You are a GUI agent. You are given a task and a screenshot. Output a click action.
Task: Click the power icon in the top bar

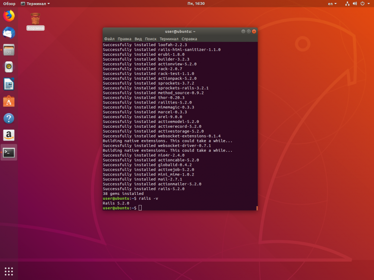tap(362, 3)
